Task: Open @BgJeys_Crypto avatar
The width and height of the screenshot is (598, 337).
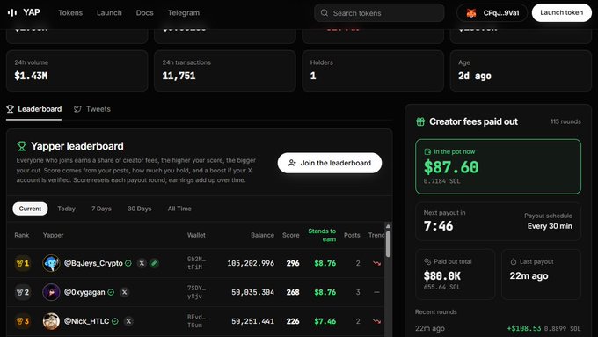Action: point(51,263)
